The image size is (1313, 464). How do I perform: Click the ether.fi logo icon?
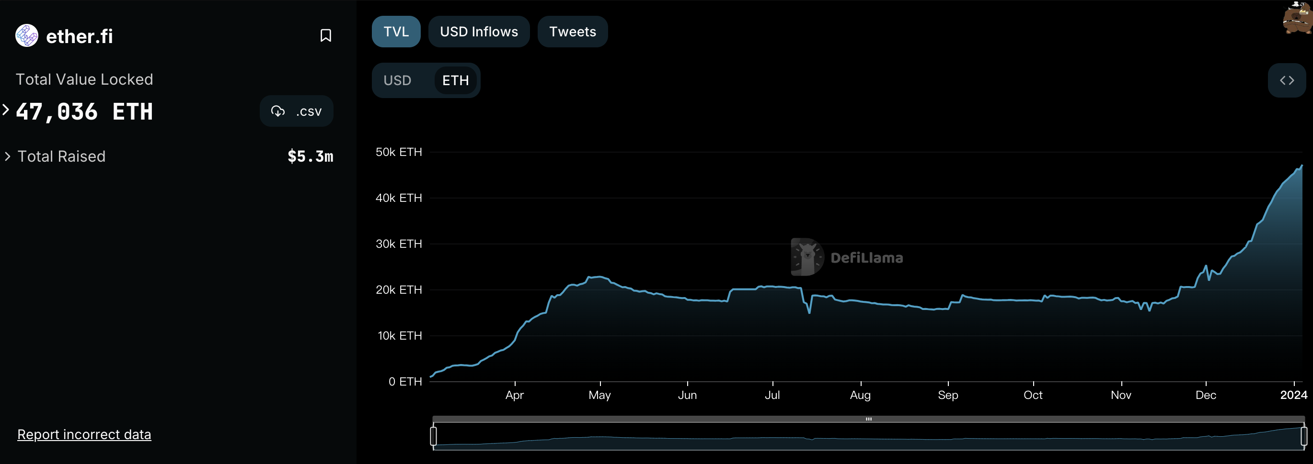click(26, 35)
